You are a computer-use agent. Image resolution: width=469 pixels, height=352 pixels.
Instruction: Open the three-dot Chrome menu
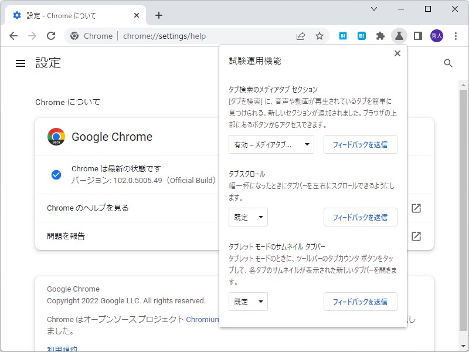pos(457,36)
